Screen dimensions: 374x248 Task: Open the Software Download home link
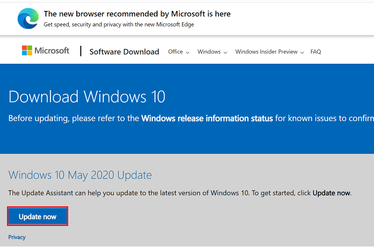[124, 52]
